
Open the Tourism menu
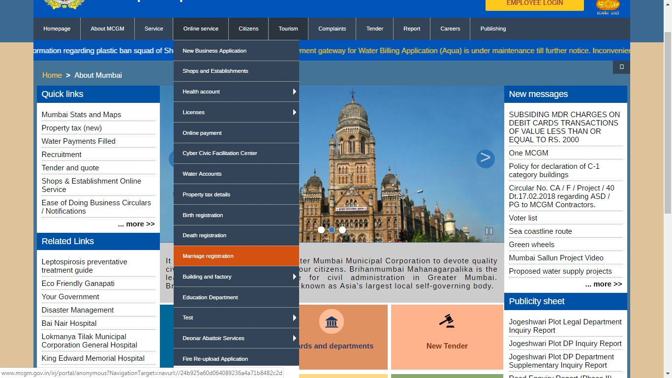click(288, 29)
